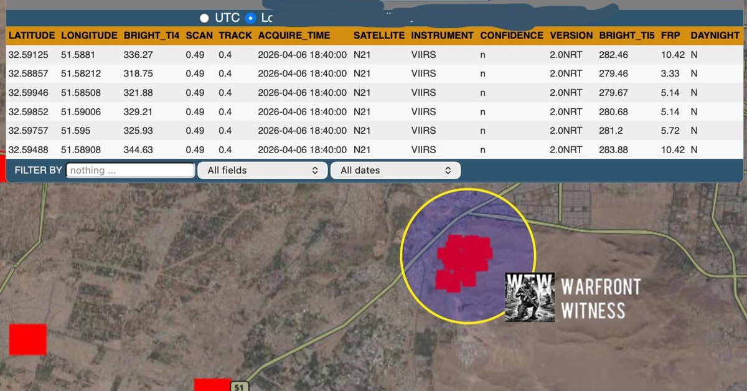Click the red fire square beside route 51 shield
747x391 pixels.
coord(212,384)
